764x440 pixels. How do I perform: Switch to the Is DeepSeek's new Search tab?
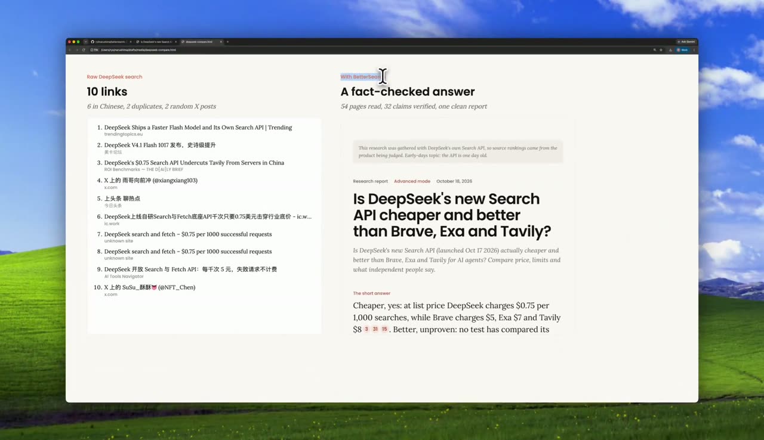pyautogui.click(x=156, y=42)
